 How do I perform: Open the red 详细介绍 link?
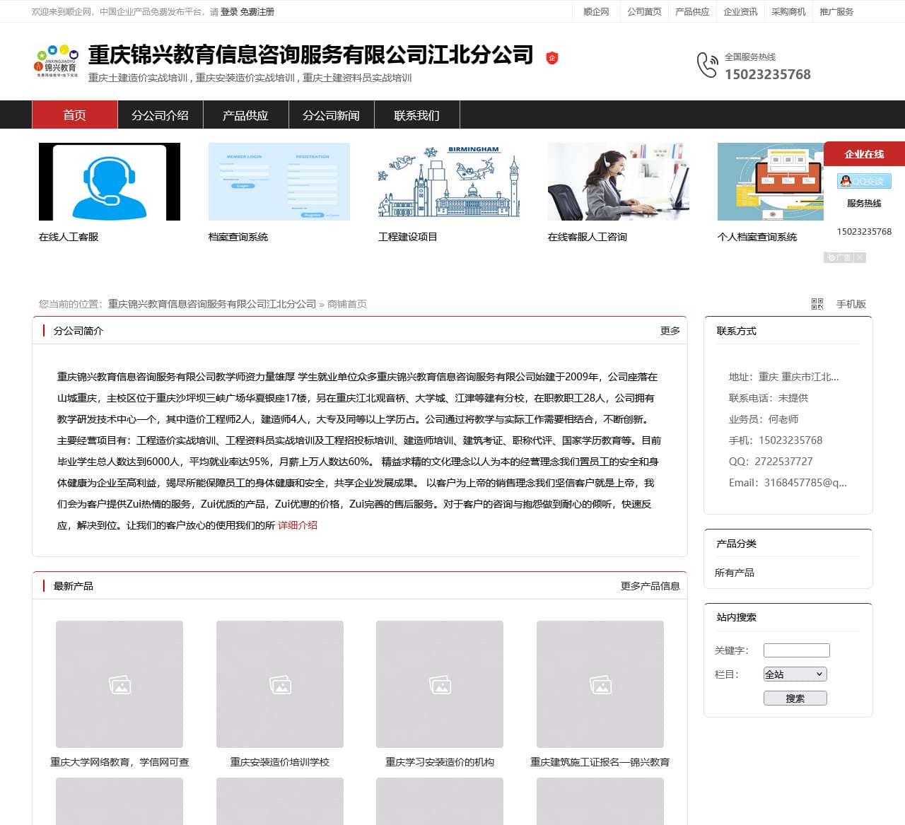click(298, 525)
